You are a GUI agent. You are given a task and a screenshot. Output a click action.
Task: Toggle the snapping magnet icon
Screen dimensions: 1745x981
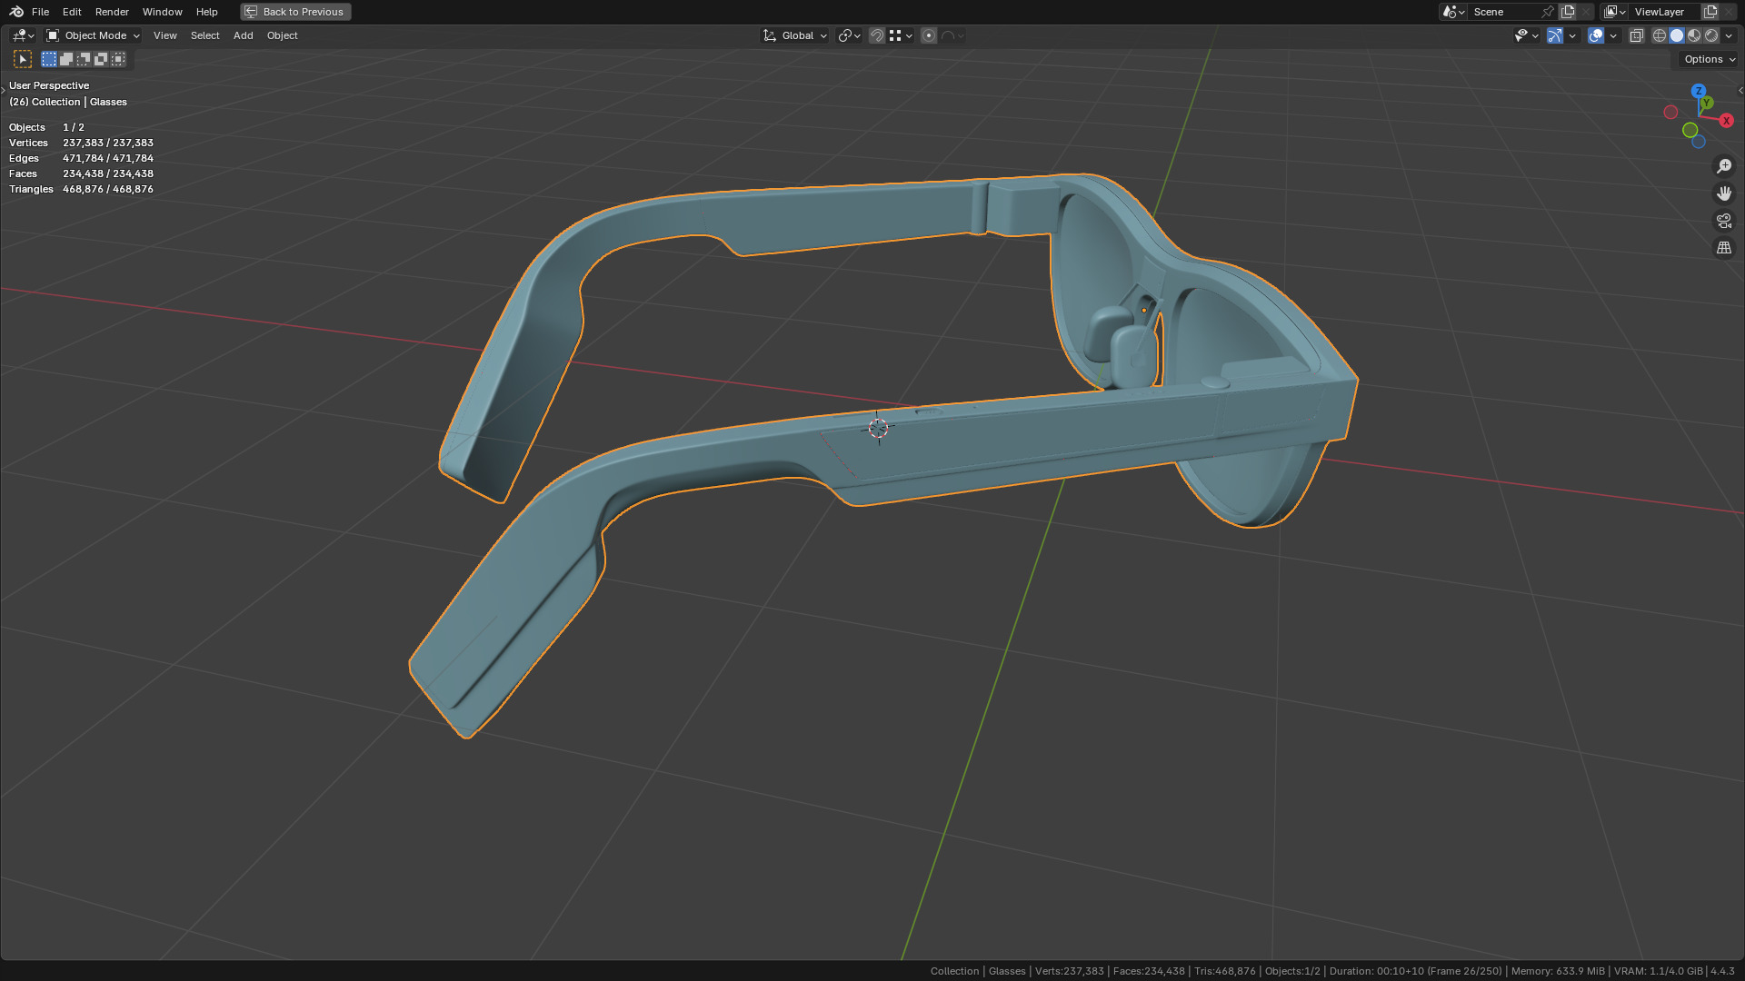coord(877,35)
